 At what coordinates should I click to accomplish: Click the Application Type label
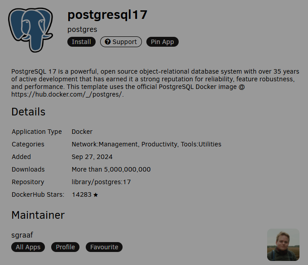click(x=37, y=132)
